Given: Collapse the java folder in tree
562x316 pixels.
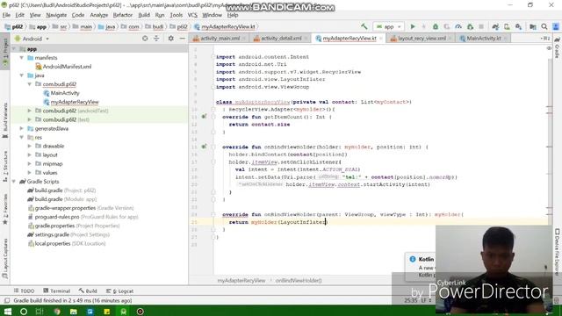Looking at the screenshot, I should tap(21, 75).
